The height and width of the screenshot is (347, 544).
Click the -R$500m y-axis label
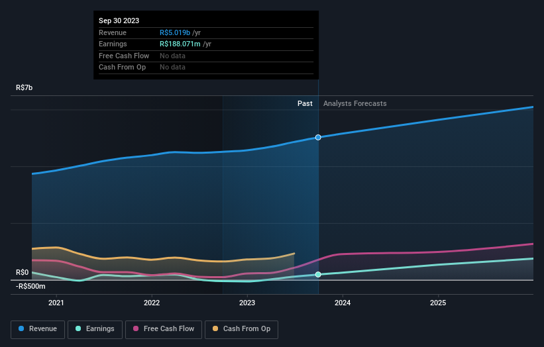[x=30, y=286]
